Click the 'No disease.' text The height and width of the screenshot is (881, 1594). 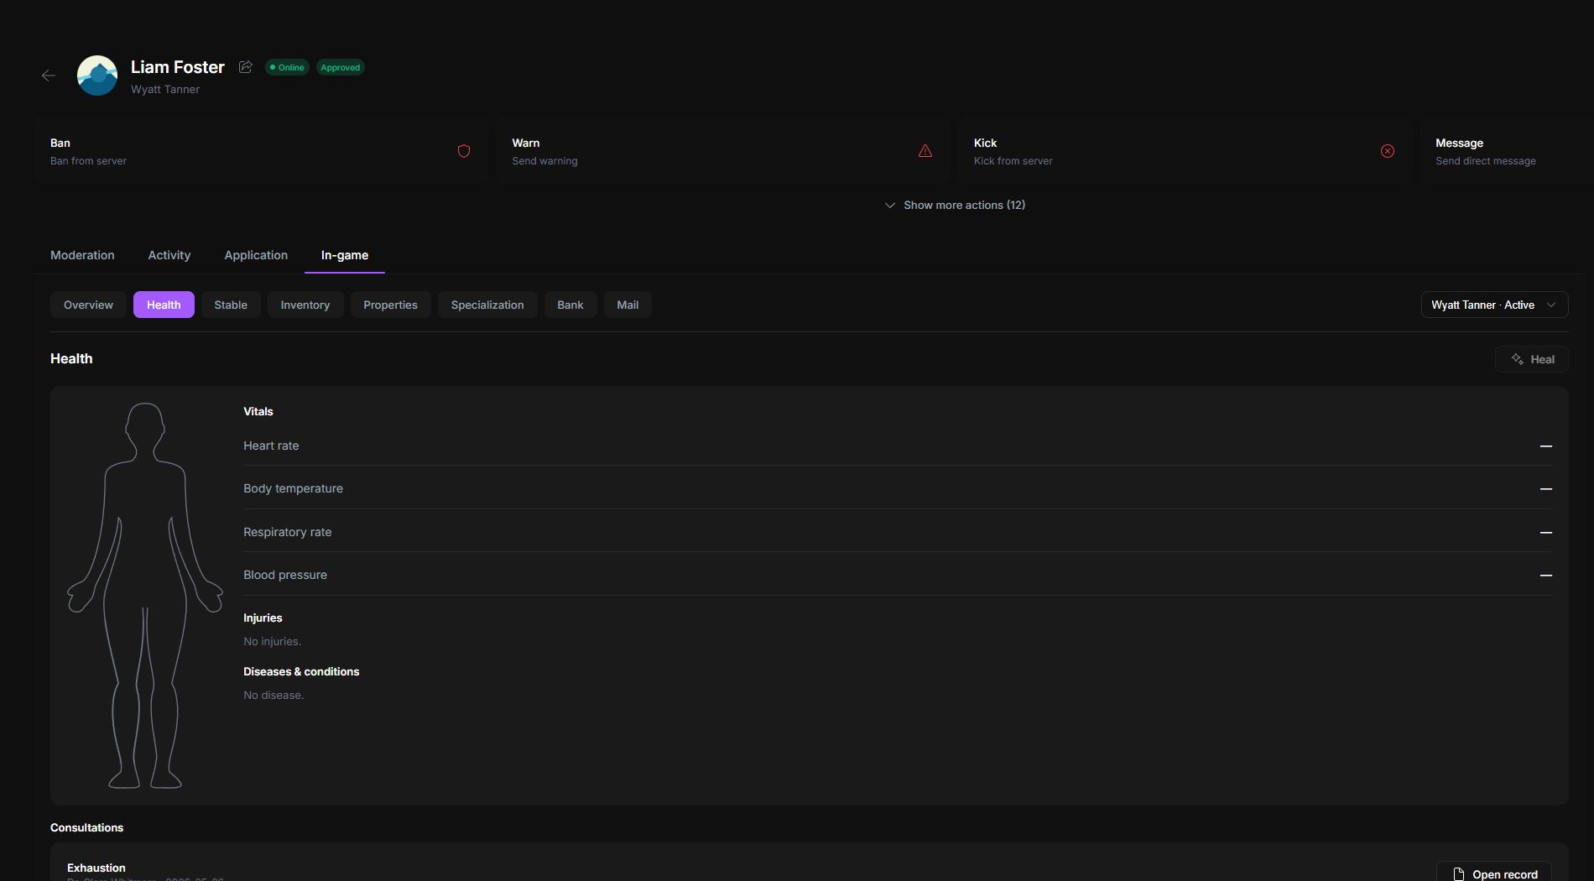click(273, 695)
